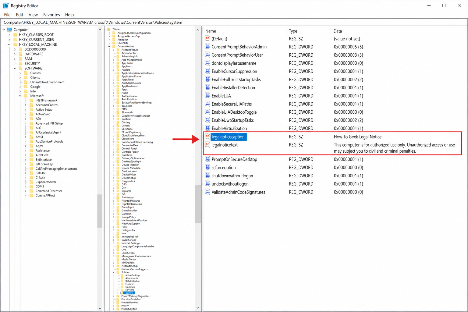Viewport: 468px width, 312px height.
Task: Open the File menu
Action: coord(7,15)
